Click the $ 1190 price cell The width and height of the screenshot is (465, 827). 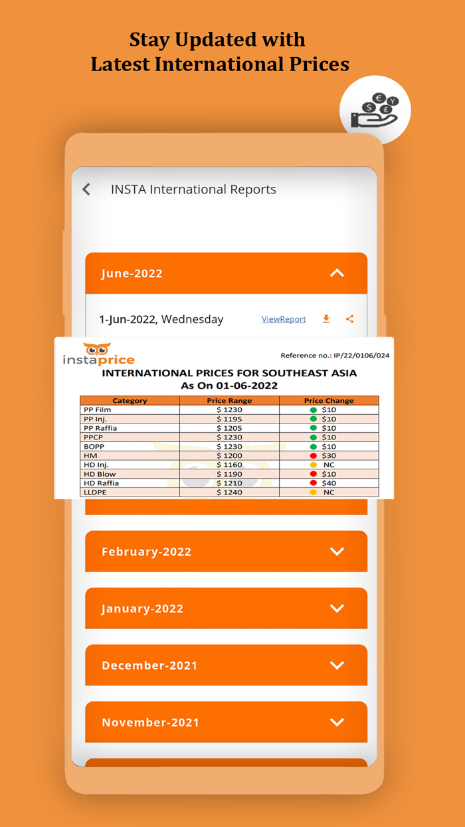(229, 474)
